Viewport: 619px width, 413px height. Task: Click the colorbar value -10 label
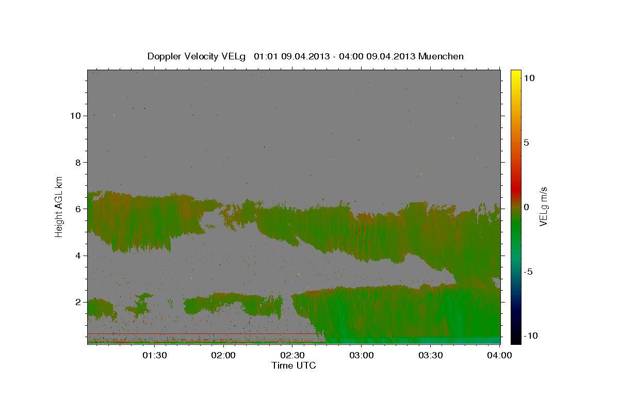tap(531, 336)
